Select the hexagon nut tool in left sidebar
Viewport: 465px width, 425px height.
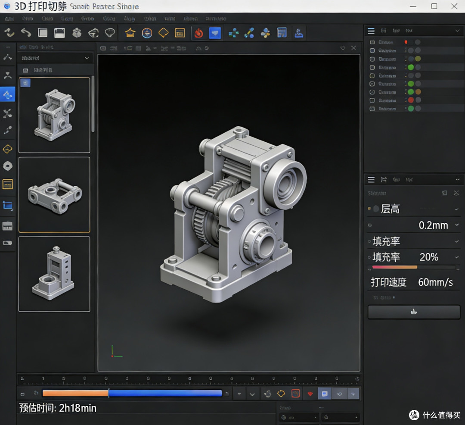tap(8, 166)
